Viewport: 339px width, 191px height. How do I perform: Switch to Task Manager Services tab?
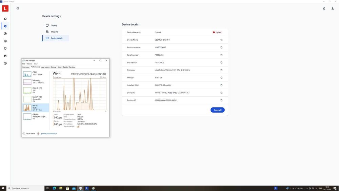click(x=72, y=67)
